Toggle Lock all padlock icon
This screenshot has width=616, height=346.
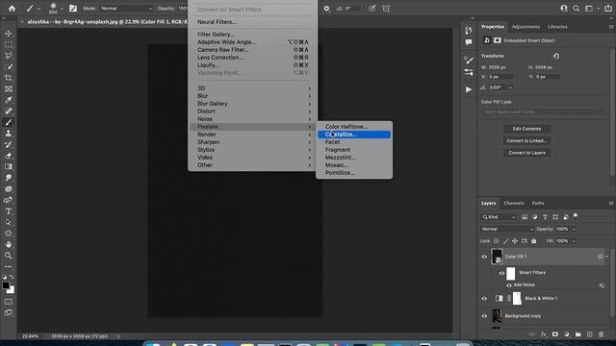pos(534,241)
